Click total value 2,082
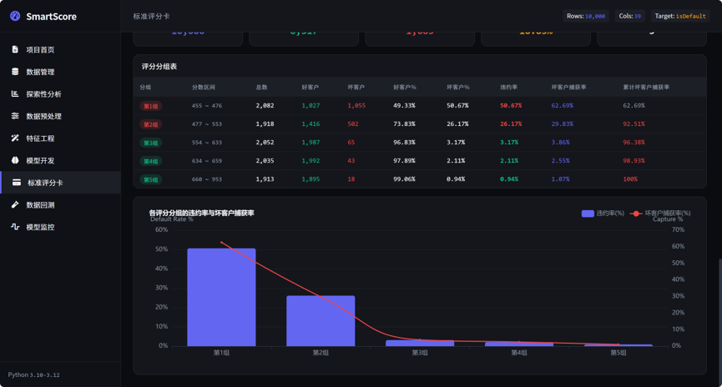 pyautogui.click(x=265, y=105)
